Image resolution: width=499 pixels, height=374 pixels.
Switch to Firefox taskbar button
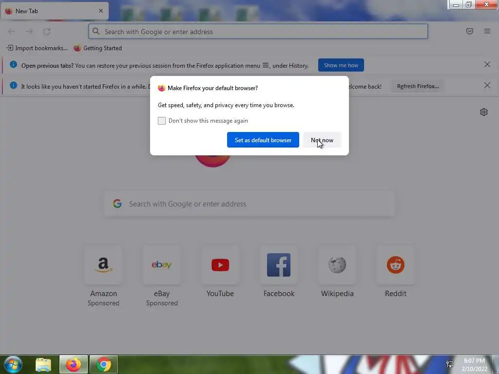74,364
